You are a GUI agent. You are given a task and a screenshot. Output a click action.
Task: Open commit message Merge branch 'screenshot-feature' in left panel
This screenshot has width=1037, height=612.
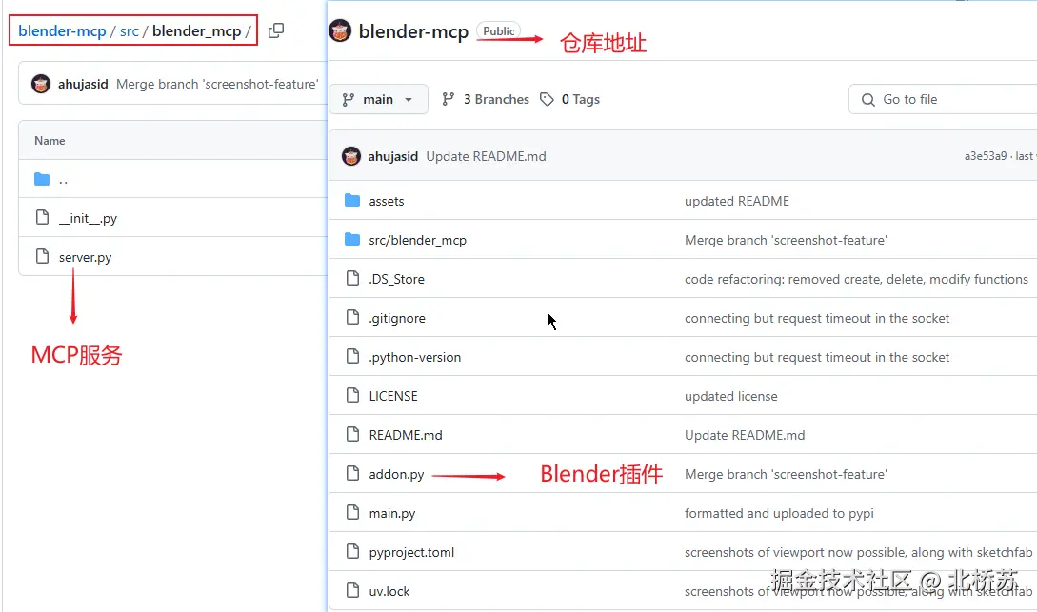point(217,84)
